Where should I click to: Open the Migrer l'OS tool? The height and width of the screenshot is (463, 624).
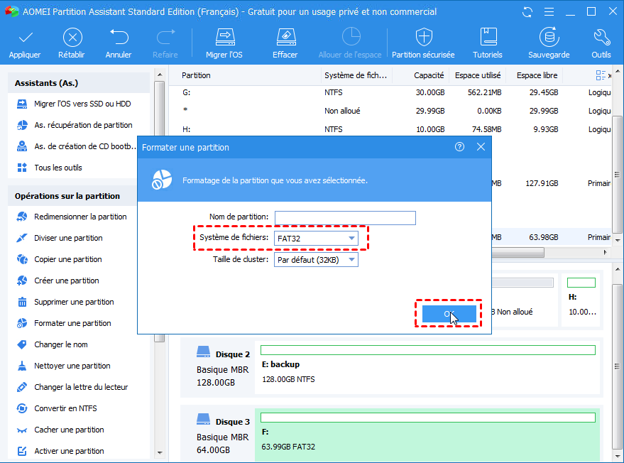point(224,43)
